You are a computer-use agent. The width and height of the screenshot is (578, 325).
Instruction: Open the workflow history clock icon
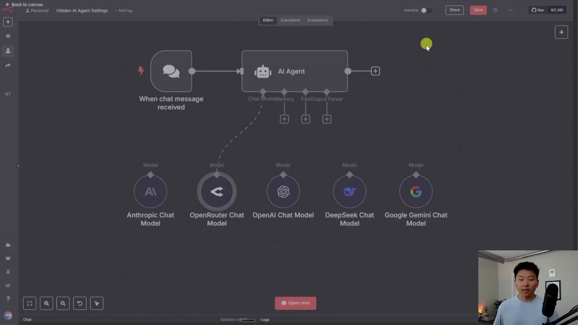(495, 10)
